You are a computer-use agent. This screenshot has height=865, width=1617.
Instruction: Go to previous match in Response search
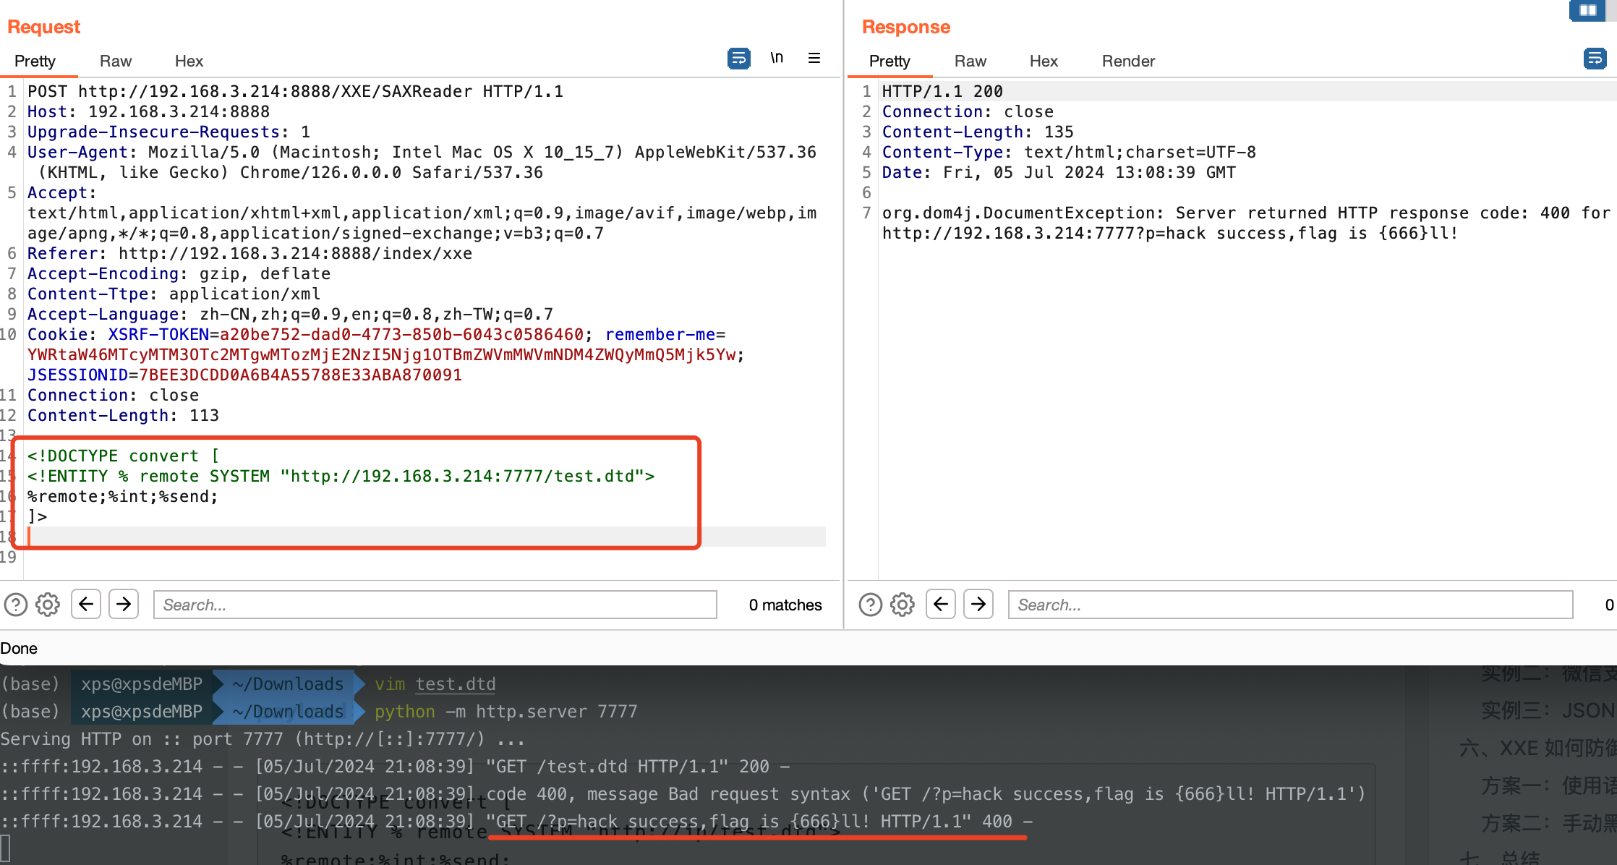[x=941, y=604]
